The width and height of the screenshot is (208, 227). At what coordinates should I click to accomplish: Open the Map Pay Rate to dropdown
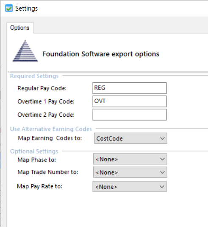pyautogui.click(x=130, y=187)
